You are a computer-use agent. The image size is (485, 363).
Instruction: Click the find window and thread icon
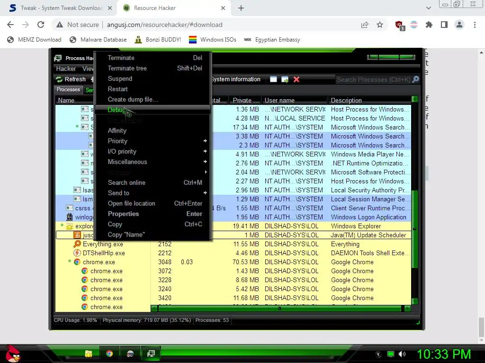(x=285, y=79)
